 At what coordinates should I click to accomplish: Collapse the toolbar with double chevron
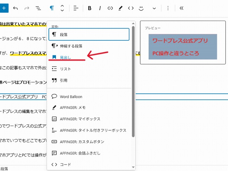181,8
